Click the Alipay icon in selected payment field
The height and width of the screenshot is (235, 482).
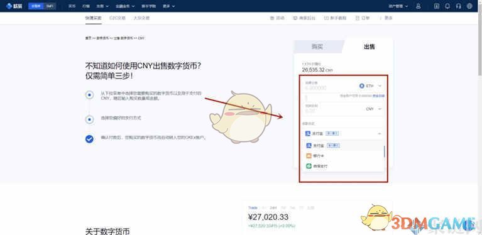[308, 134]
